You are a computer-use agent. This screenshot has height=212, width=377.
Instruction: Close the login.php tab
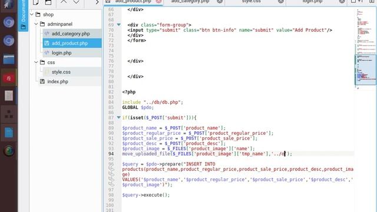click(x=342, y=1)
